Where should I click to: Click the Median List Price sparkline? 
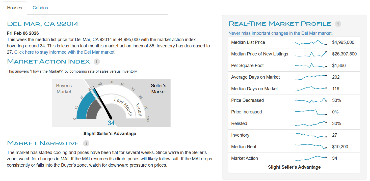coord(310,43)
